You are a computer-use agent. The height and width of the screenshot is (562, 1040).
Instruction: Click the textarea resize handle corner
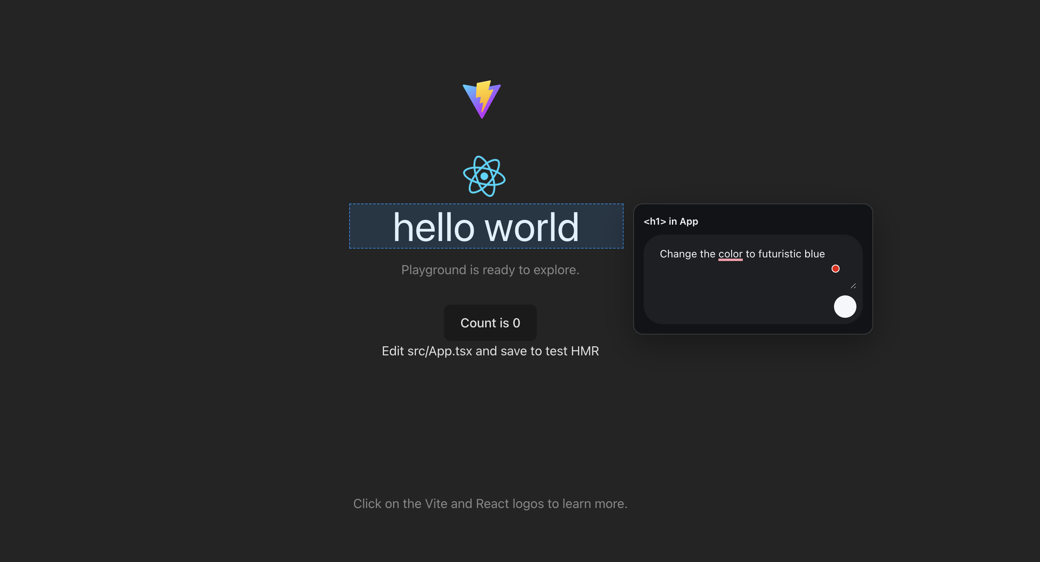[853, 286]
